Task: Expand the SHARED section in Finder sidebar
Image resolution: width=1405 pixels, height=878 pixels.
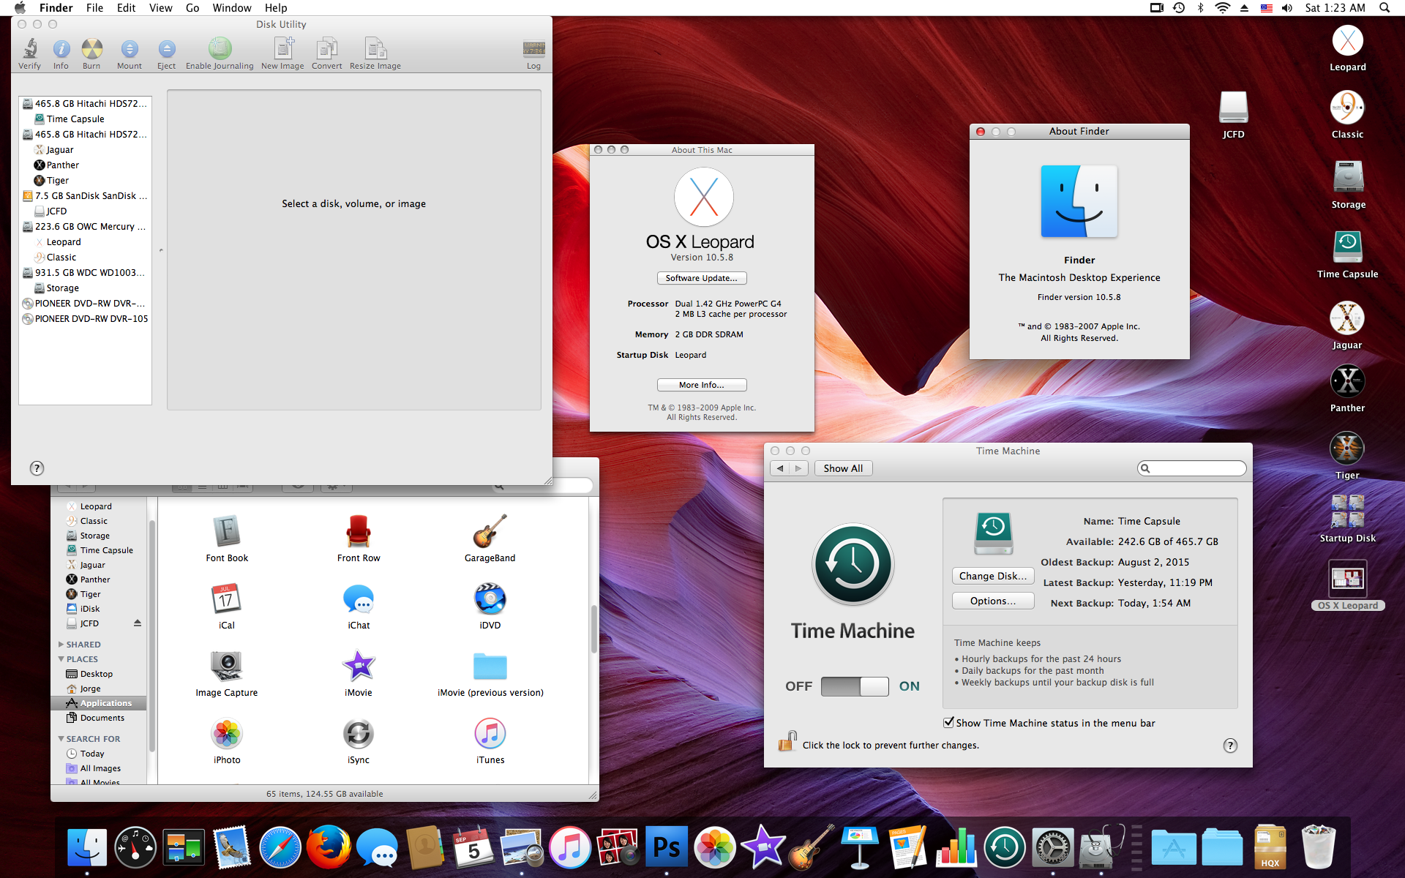Action: click(x=61, y=644)
